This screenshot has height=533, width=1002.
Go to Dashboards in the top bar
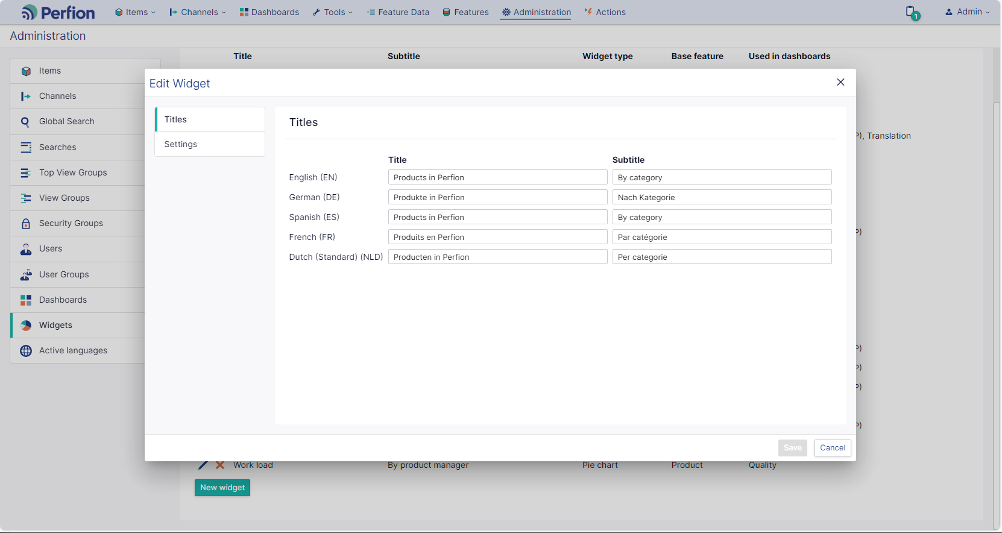(x=269, y=12)
